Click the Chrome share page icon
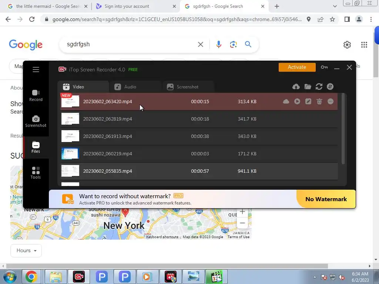The width and height of the screenshot is (379, 284). click(321, 19)
